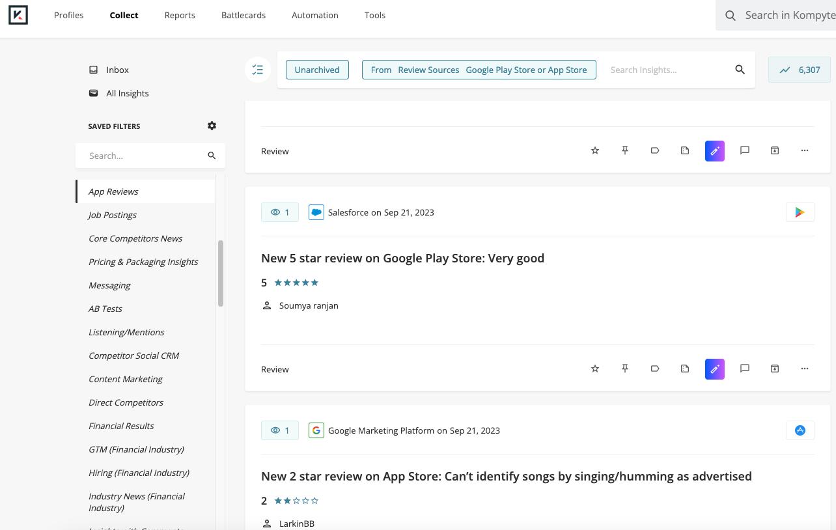Screen dimensions: 836x530
Task: Star the top Review card
Action: tap(595, 150)
